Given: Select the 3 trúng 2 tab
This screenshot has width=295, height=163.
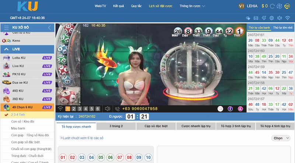Looking at the screenshot, I should click(116, 126).
